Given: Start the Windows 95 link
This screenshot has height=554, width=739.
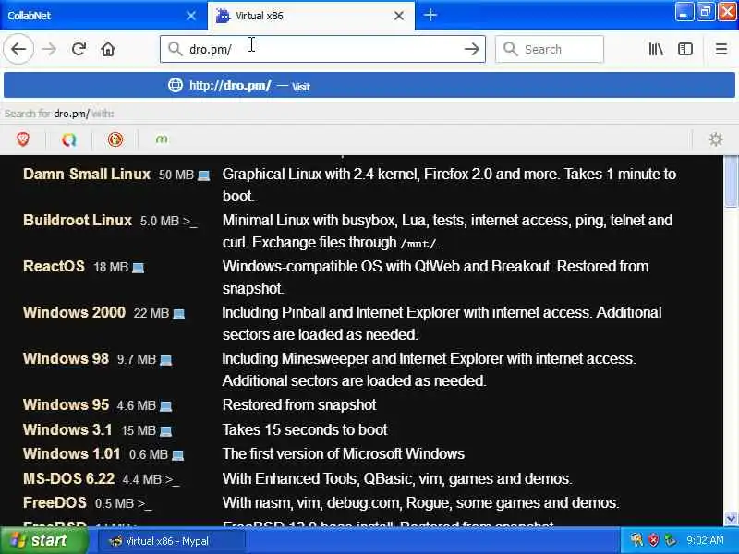Looking at the screenshot, I should 66,405.
